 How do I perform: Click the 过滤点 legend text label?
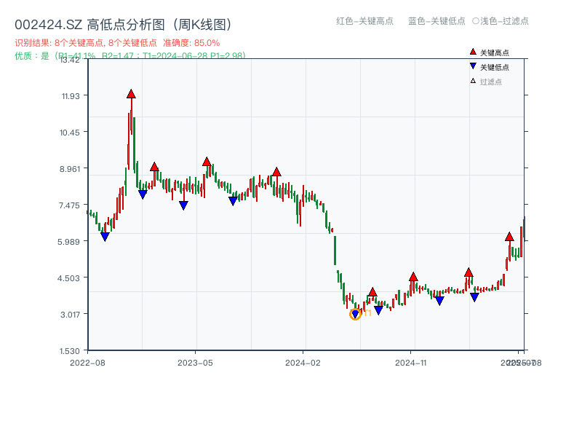click(491, 82)
